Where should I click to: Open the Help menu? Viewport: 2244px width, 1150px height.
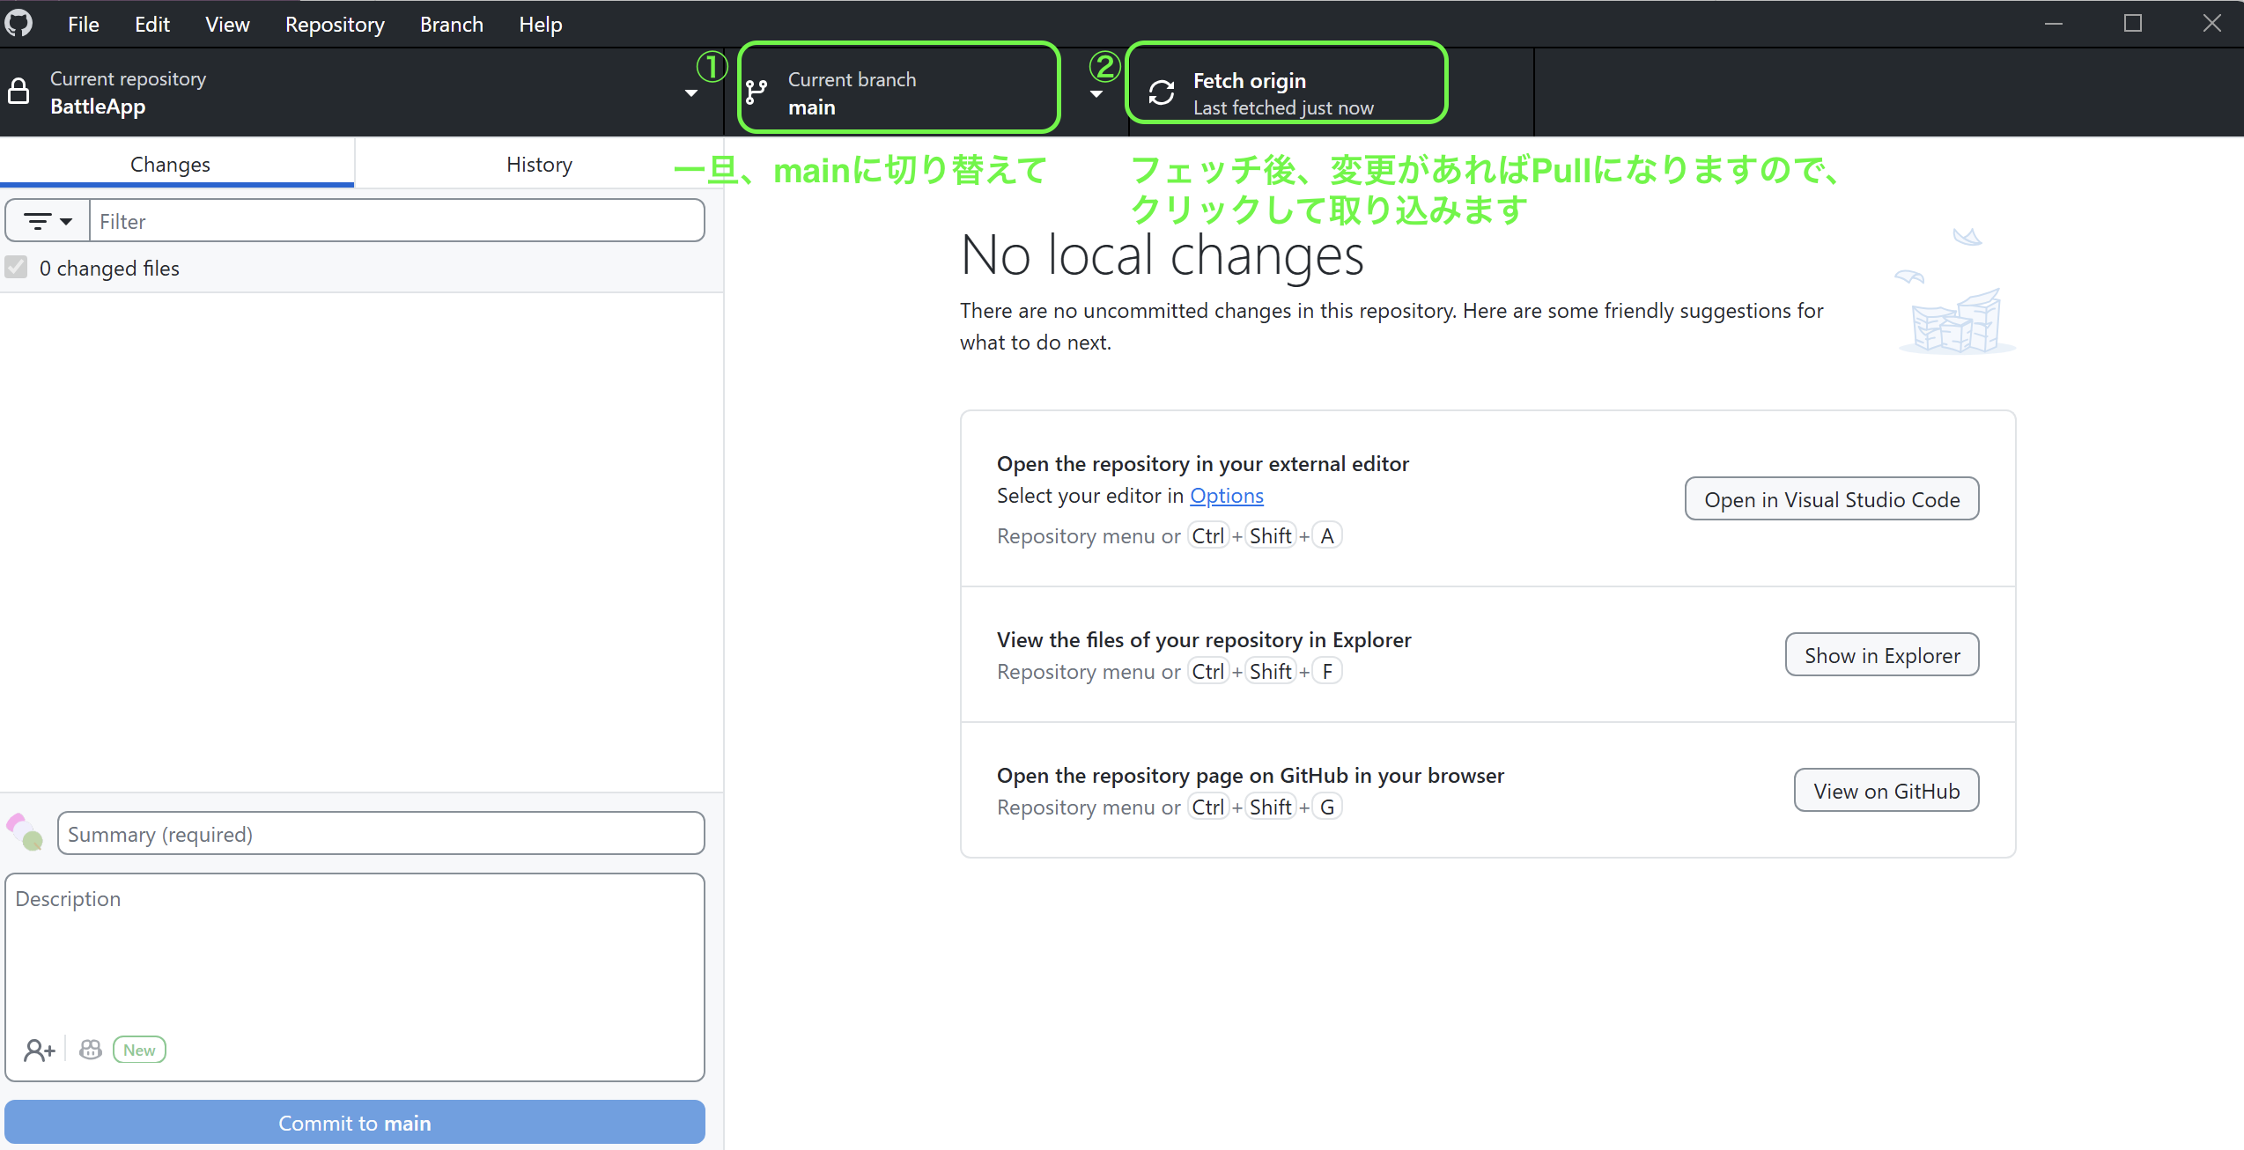pos(541,24)
